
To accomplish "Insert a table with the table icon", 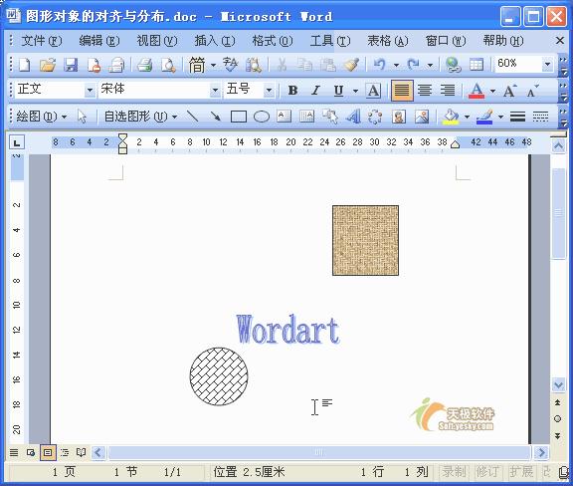I will pyautogui.click(x=477, y=65).
